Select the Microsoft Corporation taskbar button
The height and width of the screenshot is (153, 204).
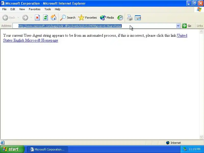click(47, 149)
